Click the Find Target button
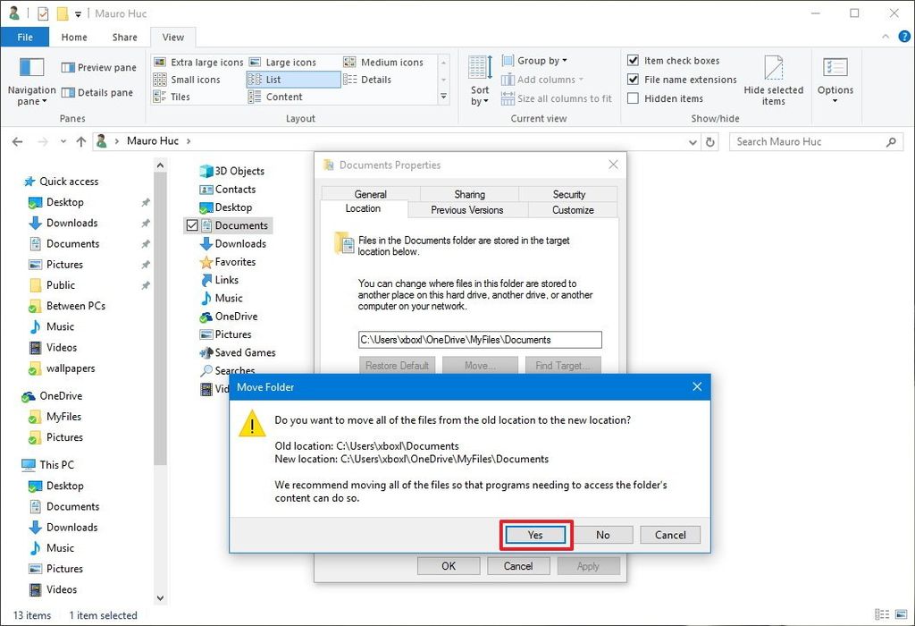Viewport: 915px width, 626px height. click(563, 365)
